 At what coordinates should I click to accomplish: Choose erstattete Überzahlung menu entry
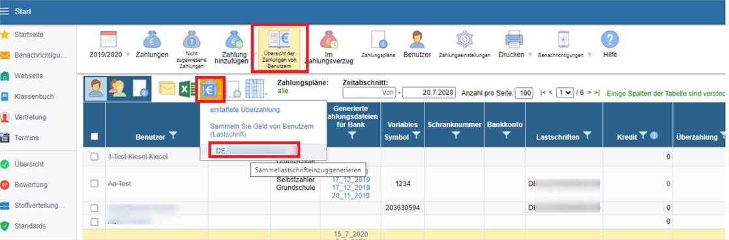tap(245, 111)
